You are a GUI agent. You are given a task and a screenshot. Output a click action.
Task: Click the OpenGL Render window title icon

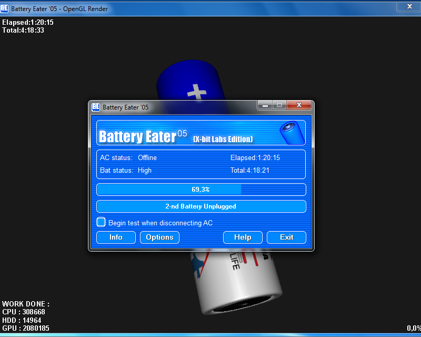click(x=4, y=8)
